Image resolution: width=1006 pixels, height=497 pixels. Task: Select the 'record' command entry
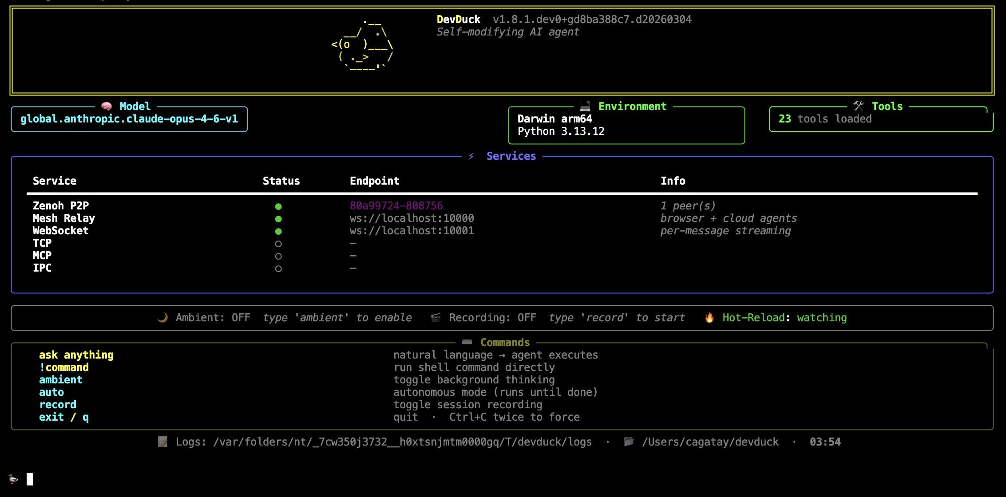[x=58, y=404]
